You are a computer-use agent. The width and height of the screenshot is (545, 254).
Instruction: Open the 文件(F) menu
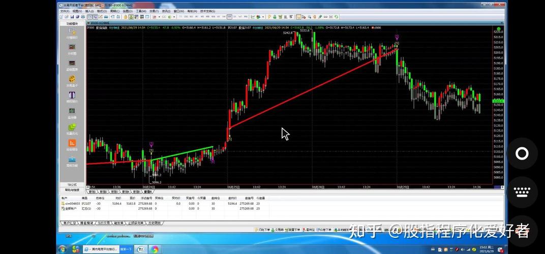(65, 11)
